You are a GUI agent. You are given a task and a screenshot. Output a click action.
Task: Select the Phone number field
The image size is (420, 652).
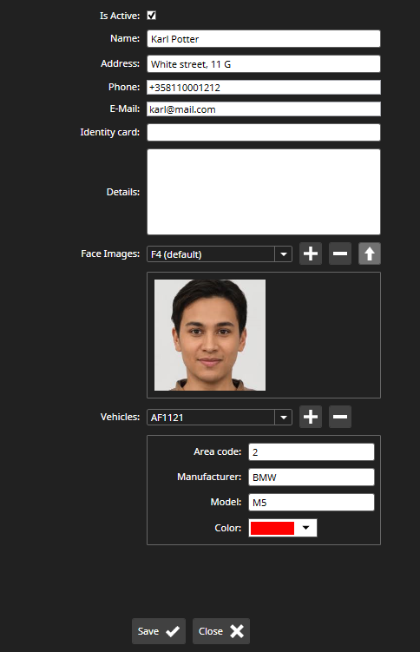264,88
